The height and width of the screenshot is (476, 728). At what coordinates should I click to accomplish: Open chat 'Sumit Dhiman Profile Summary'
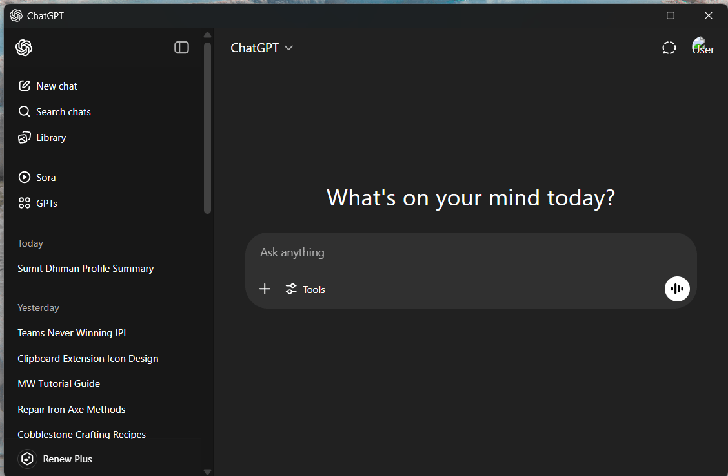pyautogui.click(x=85, y=269)
